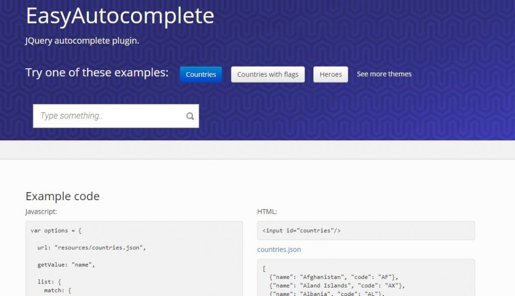Screen dimensions: 515x296
Task: Click inside the Type something search box
Action: coord(101,116)
